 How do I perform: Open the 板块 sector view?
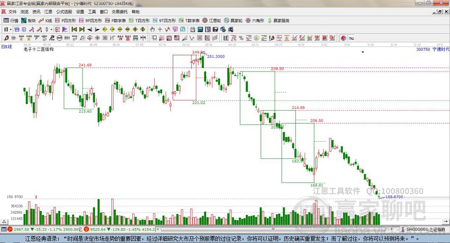pos(28,21)
